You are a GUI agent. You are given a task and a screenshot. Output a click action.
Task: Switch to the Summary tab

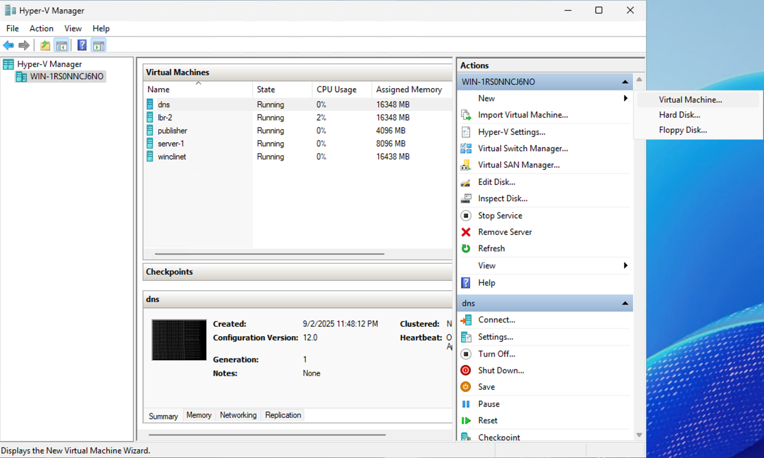[x=163, y=416]
